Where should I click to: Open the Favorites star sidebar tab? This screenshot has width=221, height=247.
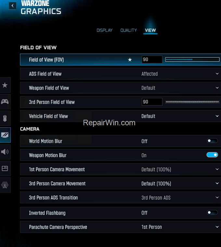click(5, 85)
